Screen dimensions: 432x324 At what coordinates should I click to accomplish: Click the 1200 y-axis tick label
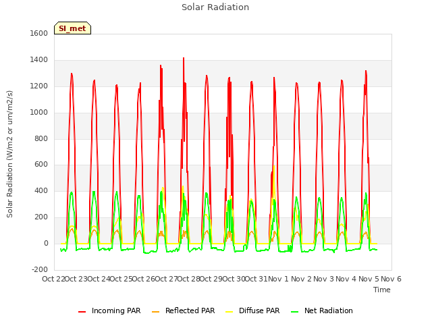(39, 86)
